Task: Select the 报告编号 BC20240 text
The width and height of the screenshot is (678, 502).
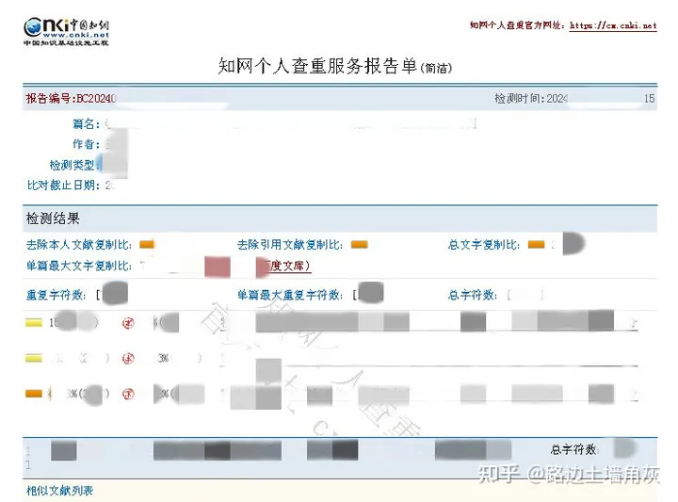Action: [x=71, y=99]
